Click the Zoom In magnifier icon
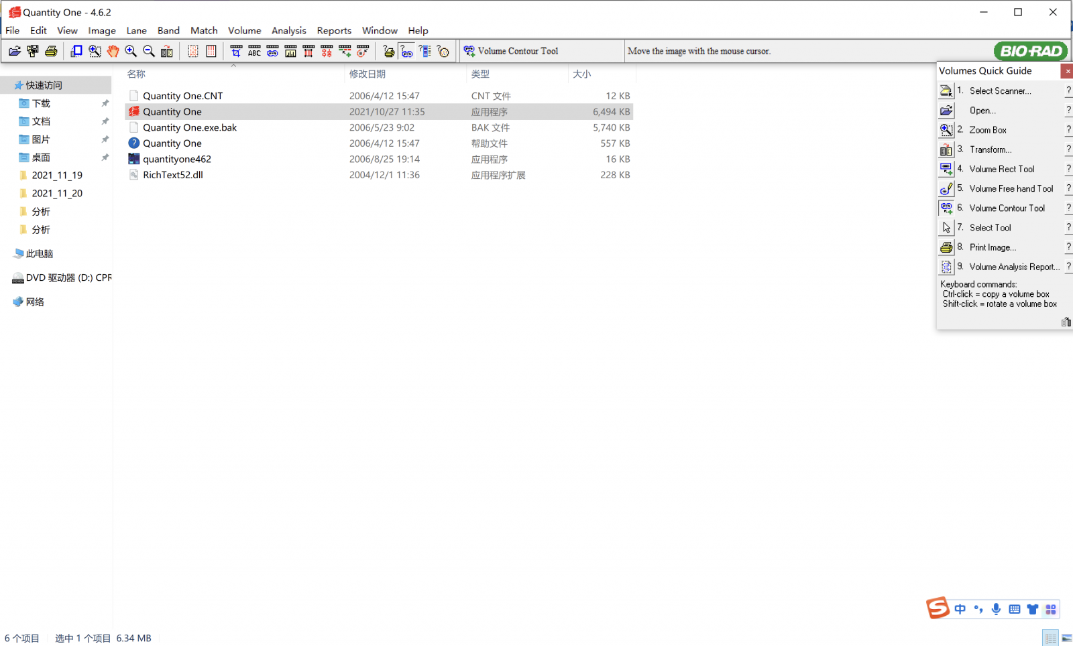Viewport: 1073px width, 646px height. tap(131, 51)
